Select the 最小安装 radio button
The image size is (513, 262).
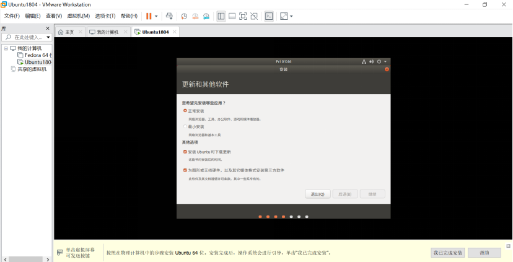coord(185,126)
